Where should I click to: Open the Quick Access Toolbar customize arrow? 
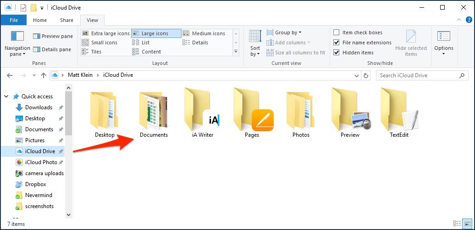[42, 8]
